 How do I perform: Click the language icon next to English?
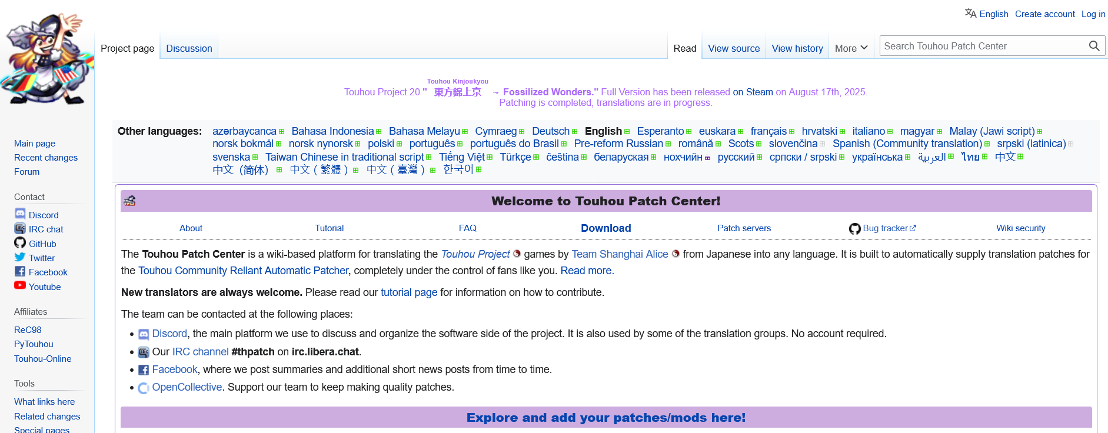click(x=970, y=14)
